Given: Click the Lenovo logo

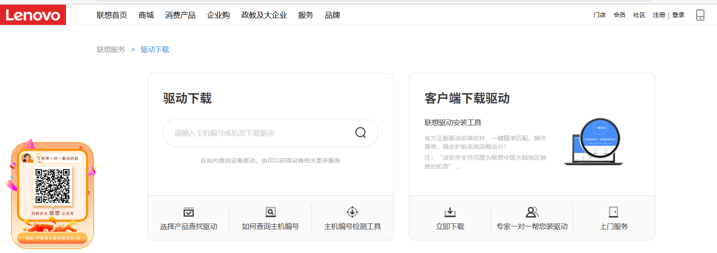Looking at the screenshot, I should [x=33, y=15].
